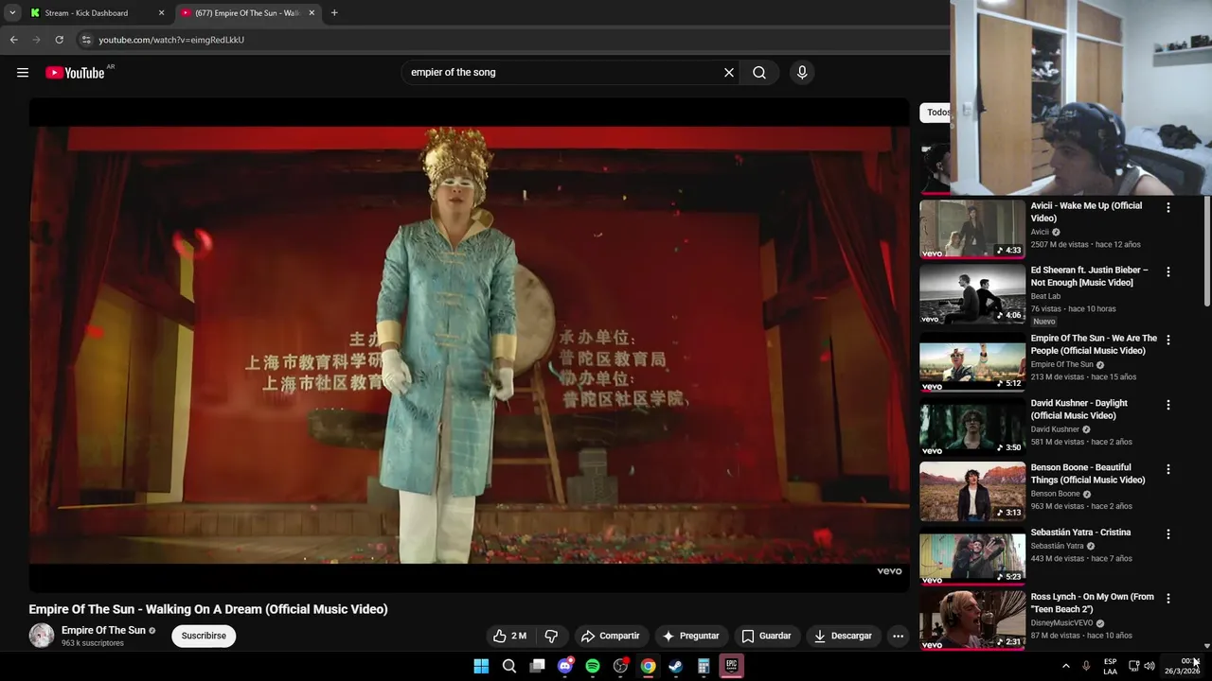Open options menu for Avicii video

click(x=1167, y=207)
